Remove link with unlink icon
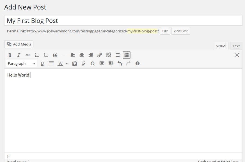245x162 pixels. pos(109,55)
